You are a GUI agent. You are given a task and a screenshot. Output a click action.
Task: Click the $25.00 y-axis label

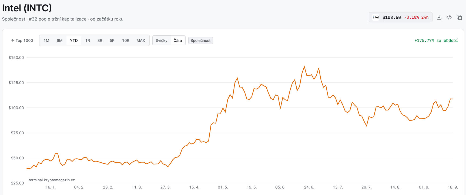17,183
